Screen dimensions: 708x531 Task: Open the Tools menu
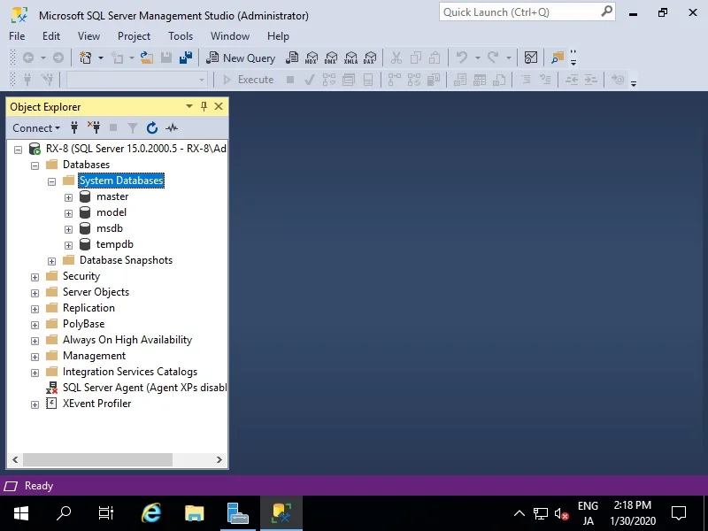tap(181, 36)
